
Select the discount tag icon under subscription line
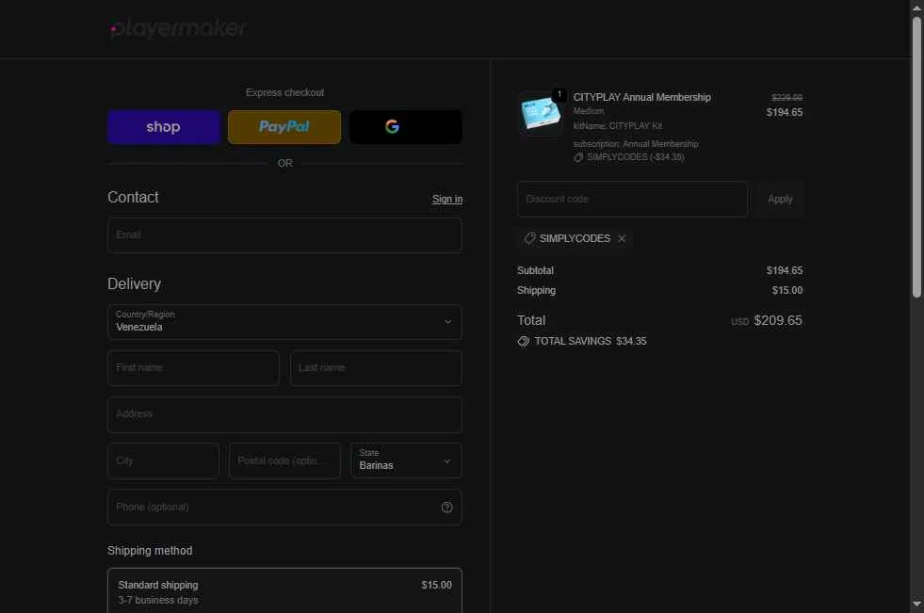tap(578, 157)
